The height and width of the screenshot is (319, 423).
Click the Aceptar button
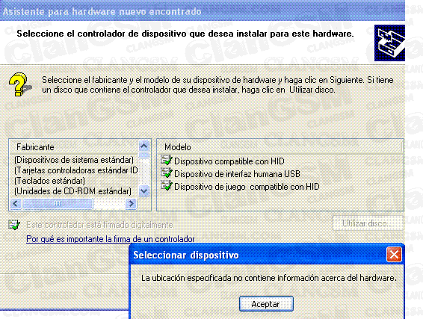[266, 304]
